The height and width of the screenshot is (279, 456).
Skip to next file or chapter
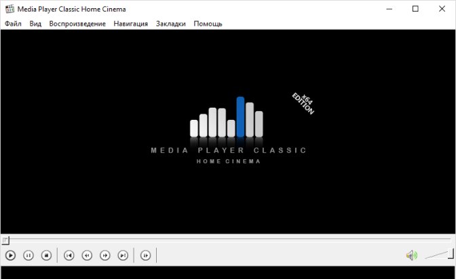pos(123,255)
